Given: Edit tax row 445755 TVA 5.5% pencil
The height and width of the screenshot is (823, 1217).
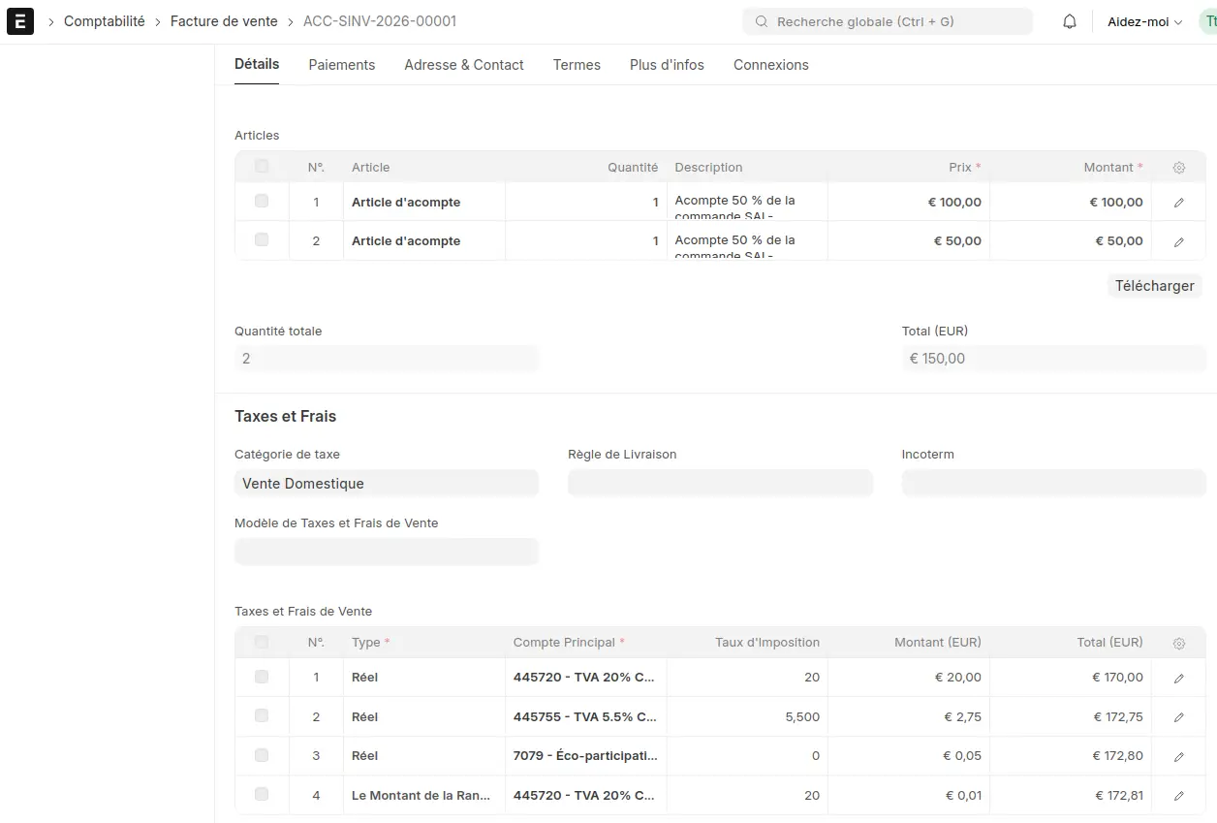Looking at the screenshot, I should pos(1179,717).
